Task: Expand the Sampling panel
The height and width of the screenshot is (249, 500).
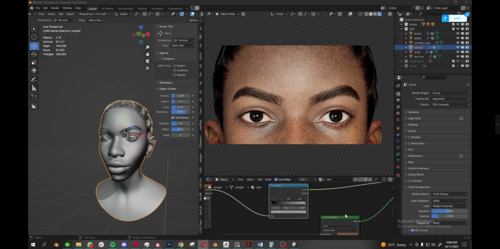Action: click(437, 112)
